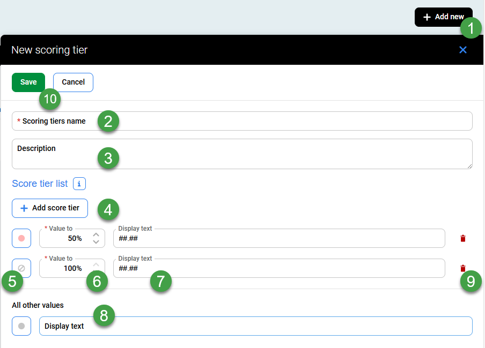Screen dimensions: 485x348
Task: Edit Display text of the 50% tier
Action: (279, 238)
